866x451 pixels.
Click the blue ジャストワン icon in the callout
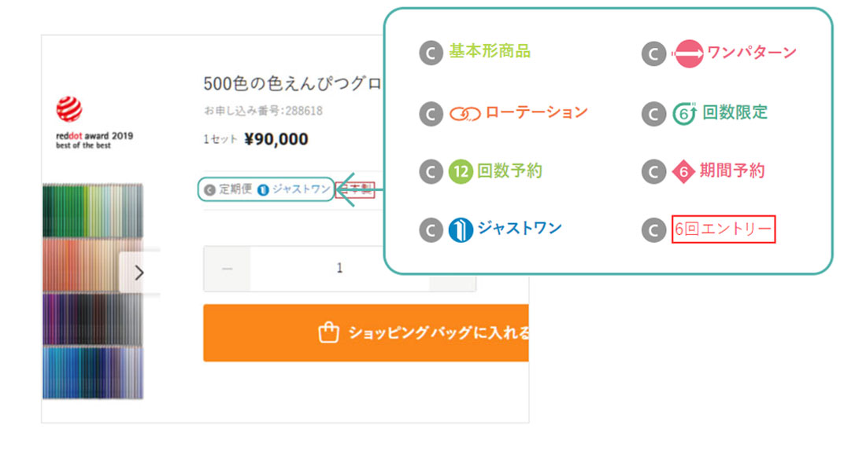[x=460, y=229]
